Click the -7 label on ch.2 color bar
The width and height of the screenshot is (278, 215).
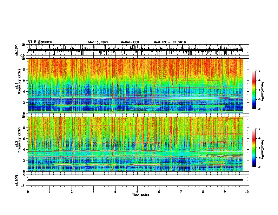coord(259,167)
